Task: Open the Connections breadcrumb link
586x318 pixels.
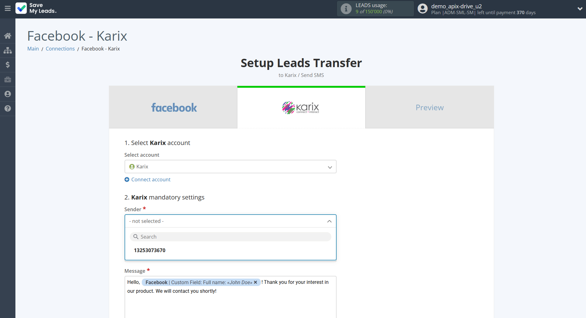Action: pyautogui.click(x=60, y=49)
